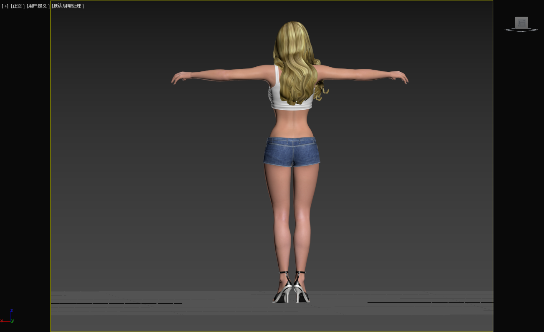Open the [+] viewport general menu
The width and height of the screenshot is (544, 332).
[x=5, y=6]
